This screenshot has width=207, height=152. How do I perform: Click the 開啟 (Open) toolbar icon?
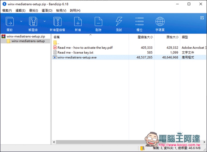pos(10,22)
